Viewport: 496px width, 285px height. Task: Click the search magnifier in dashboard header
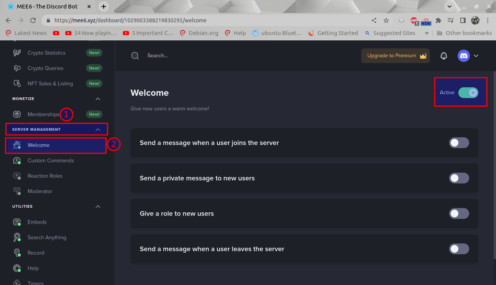click(135, 56)
